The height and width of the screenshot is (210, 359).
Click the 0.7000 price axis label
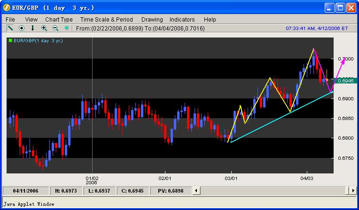coord(346,59)
